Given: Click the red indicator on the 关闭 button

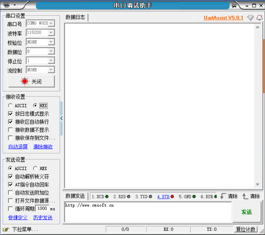Looking at the screenshot, I should (x=25, y=81).
